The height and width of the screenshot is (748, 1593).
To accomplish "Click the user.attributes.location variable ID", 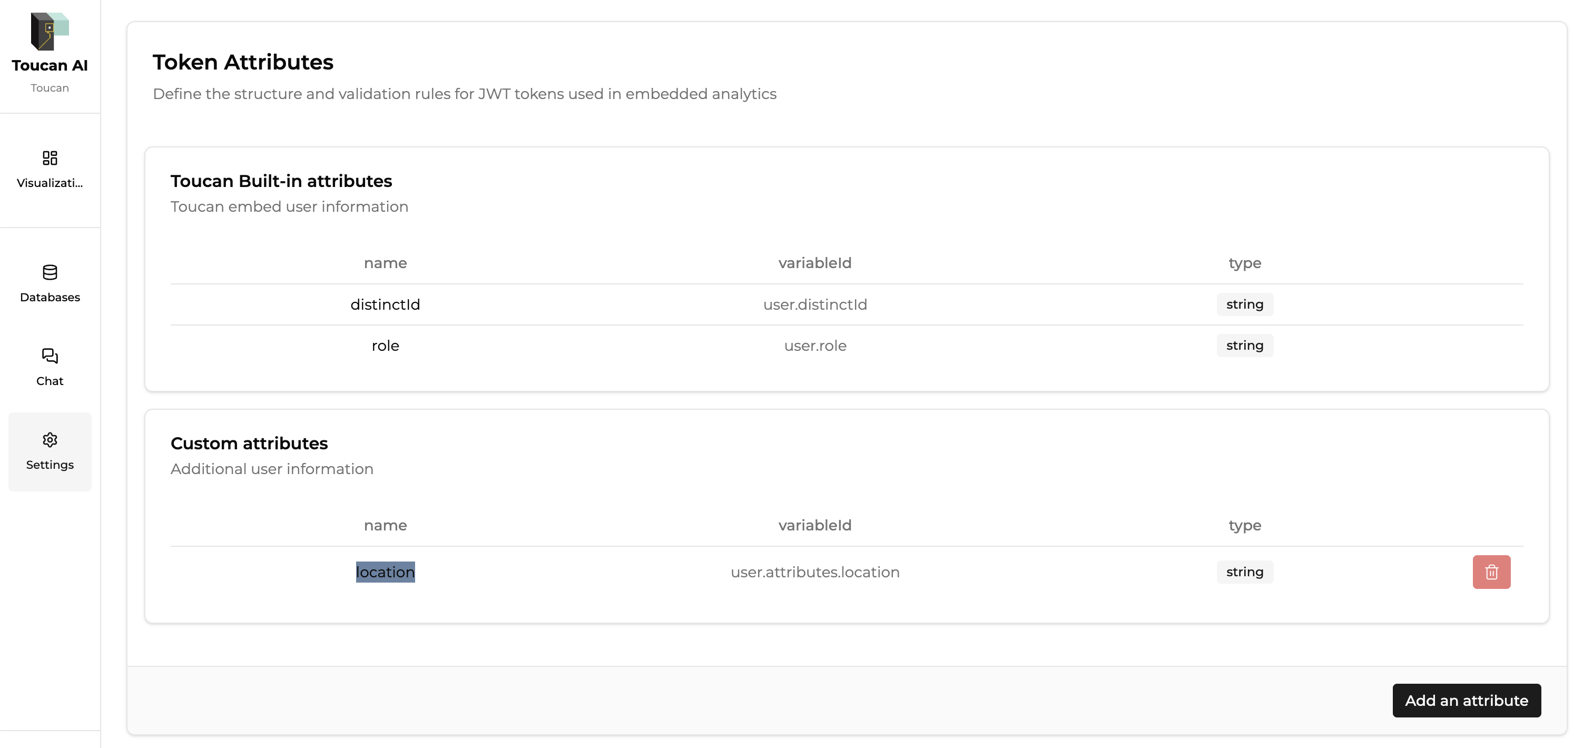I will (814, 572).
